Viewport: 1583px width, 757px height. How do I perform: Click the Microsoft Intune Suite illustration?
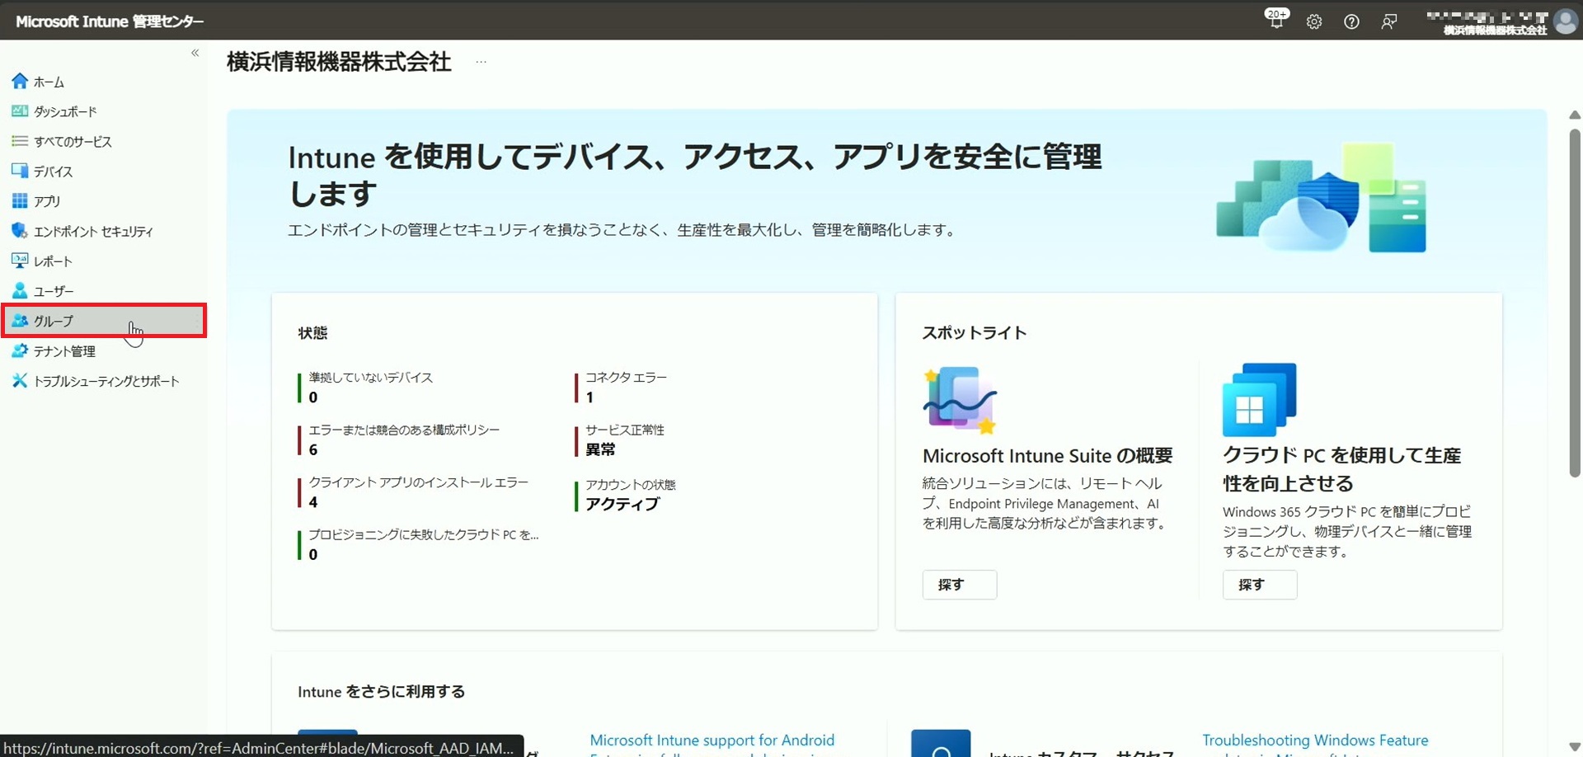coord(960,400)
